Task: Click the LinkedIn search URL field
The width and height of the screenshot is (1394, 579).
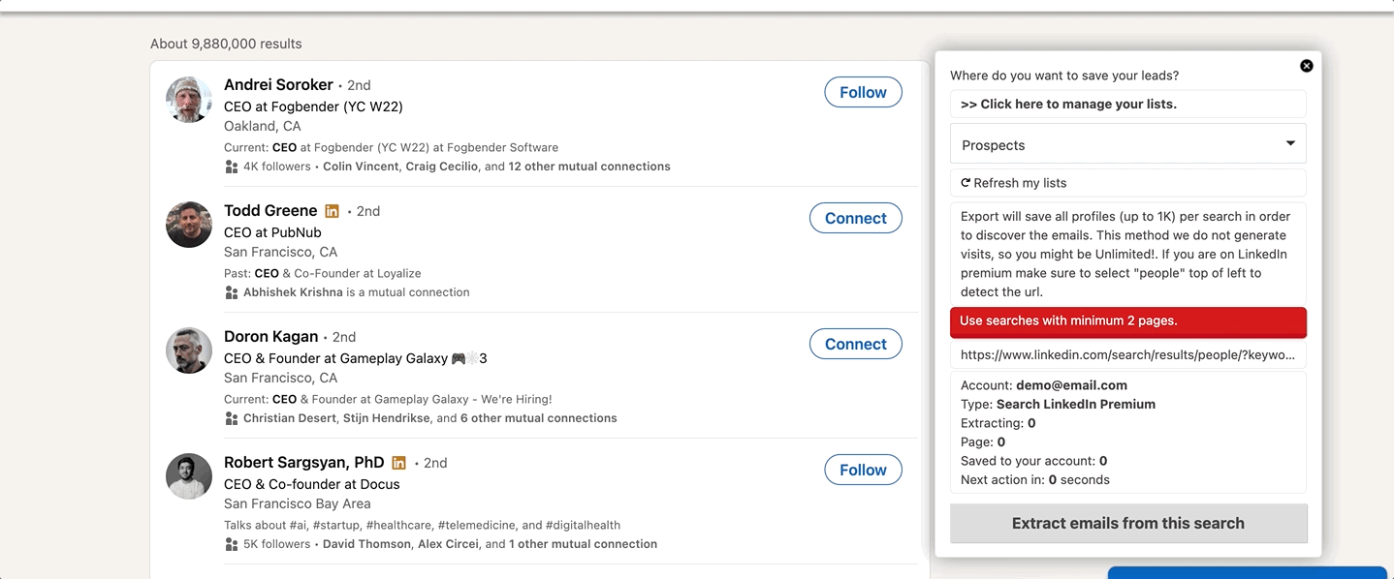Action: pyautogui.click(x=1127, y=355)
